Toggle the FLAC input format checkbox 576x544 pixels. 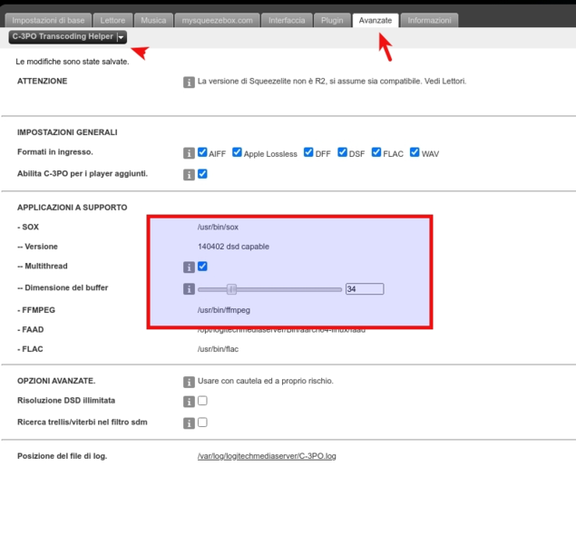pos(376,152)
